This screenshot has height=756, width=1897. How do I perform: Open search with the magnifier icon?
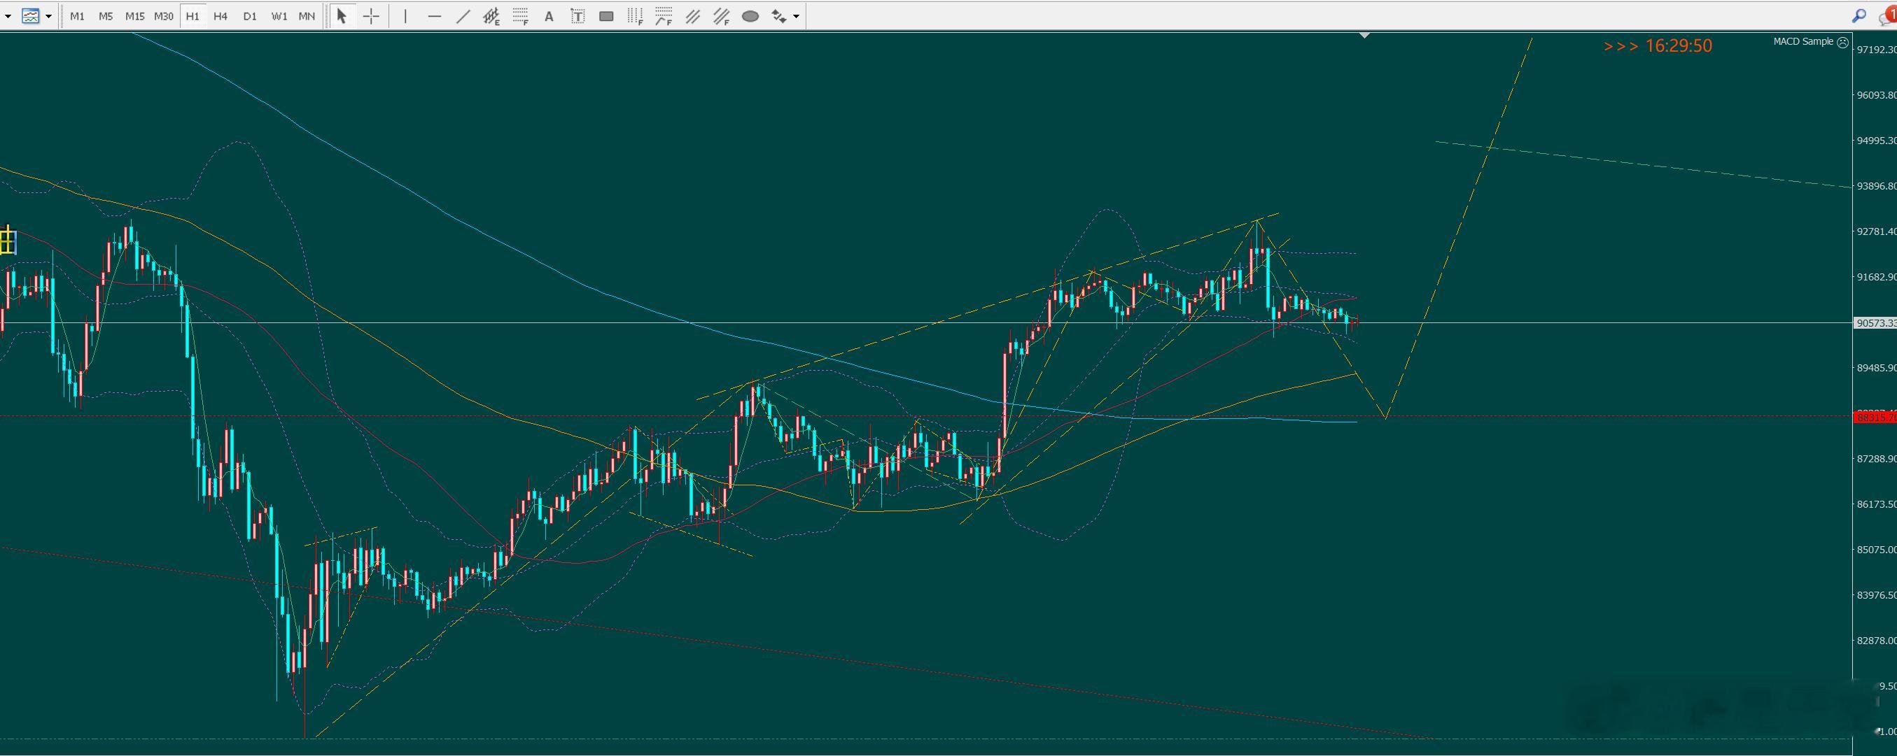coord(1858,16)
